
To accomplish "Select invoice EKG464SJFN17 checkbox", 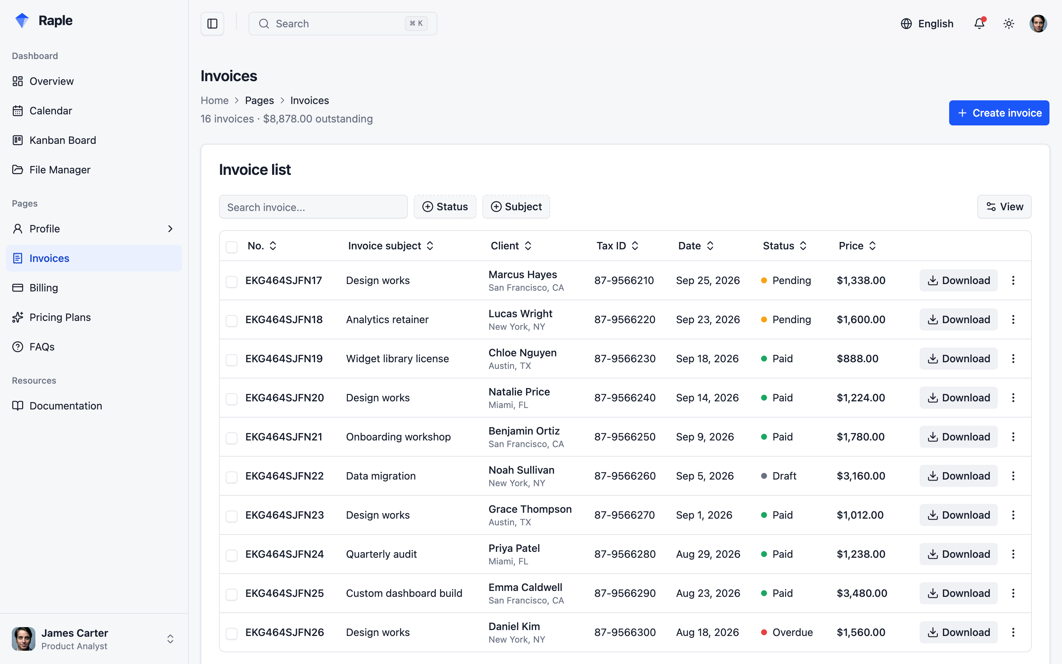I will [232, 281].
